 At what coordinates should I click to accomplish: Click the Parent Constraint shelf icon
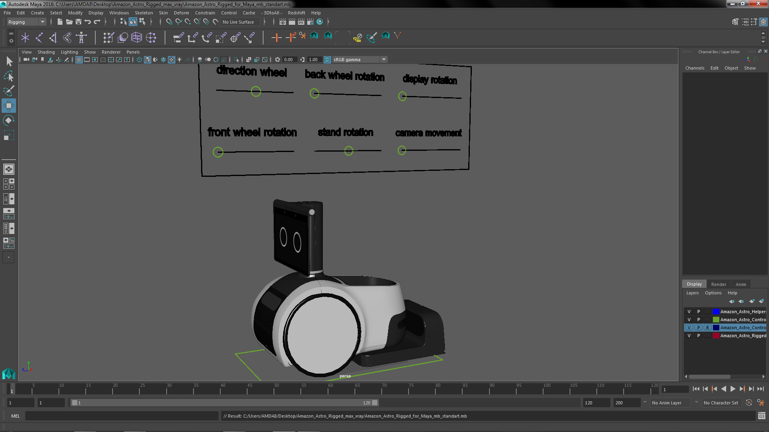click(178, 38)
